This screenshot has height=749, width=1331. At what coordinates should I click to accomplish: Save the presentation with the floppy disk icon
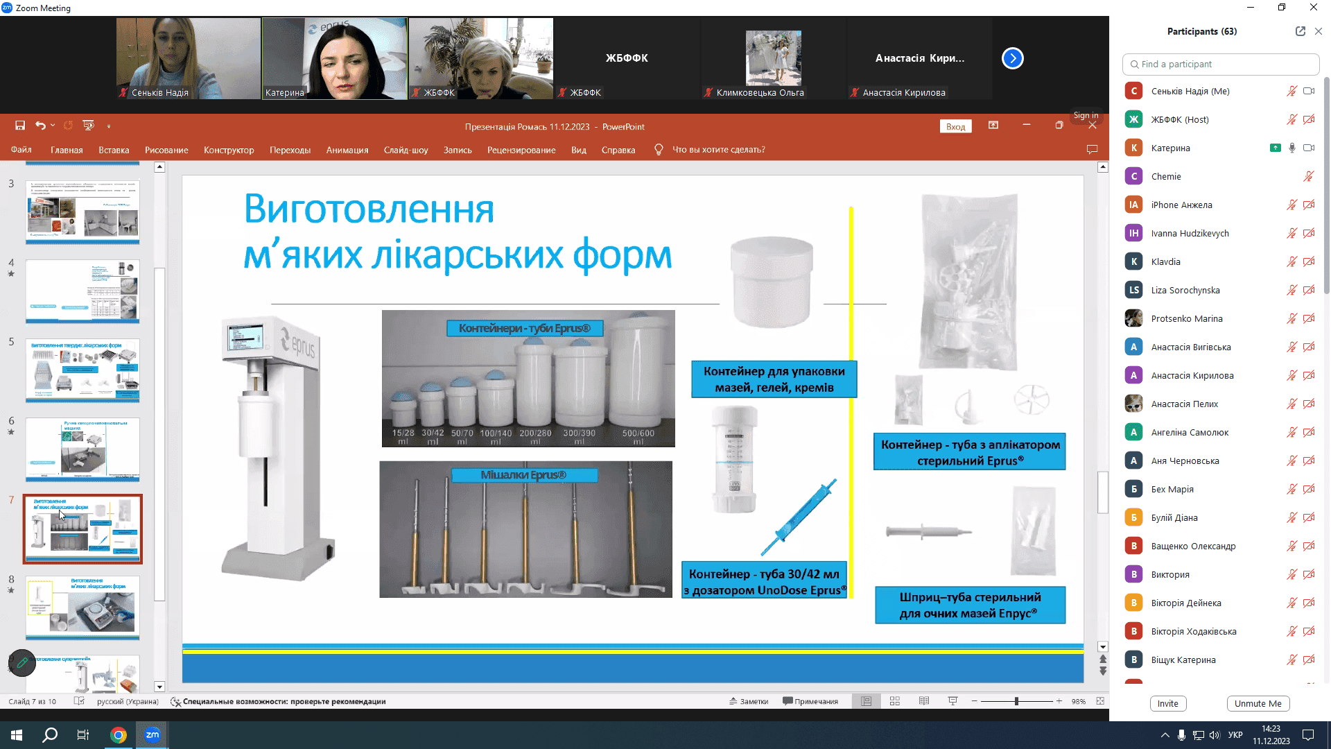pos(20,126)
